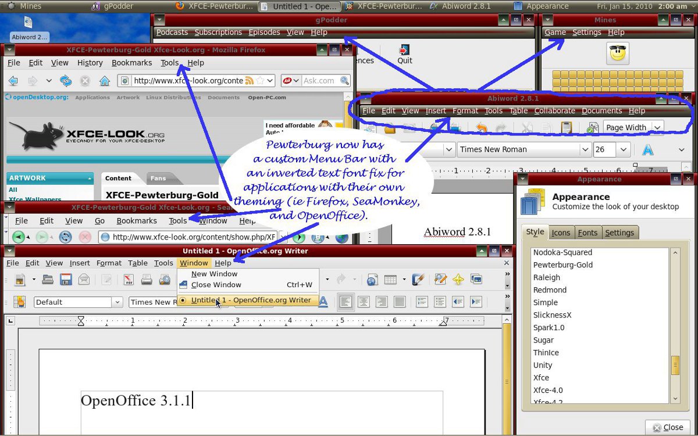This screenshot has height=436, width=698.
Task: Click Close button in Appearance dialog
Action: 667,427
